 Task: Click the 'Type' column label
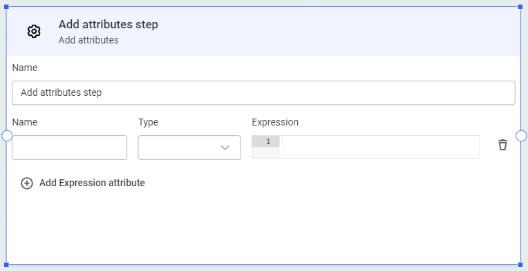coord(148,122)
